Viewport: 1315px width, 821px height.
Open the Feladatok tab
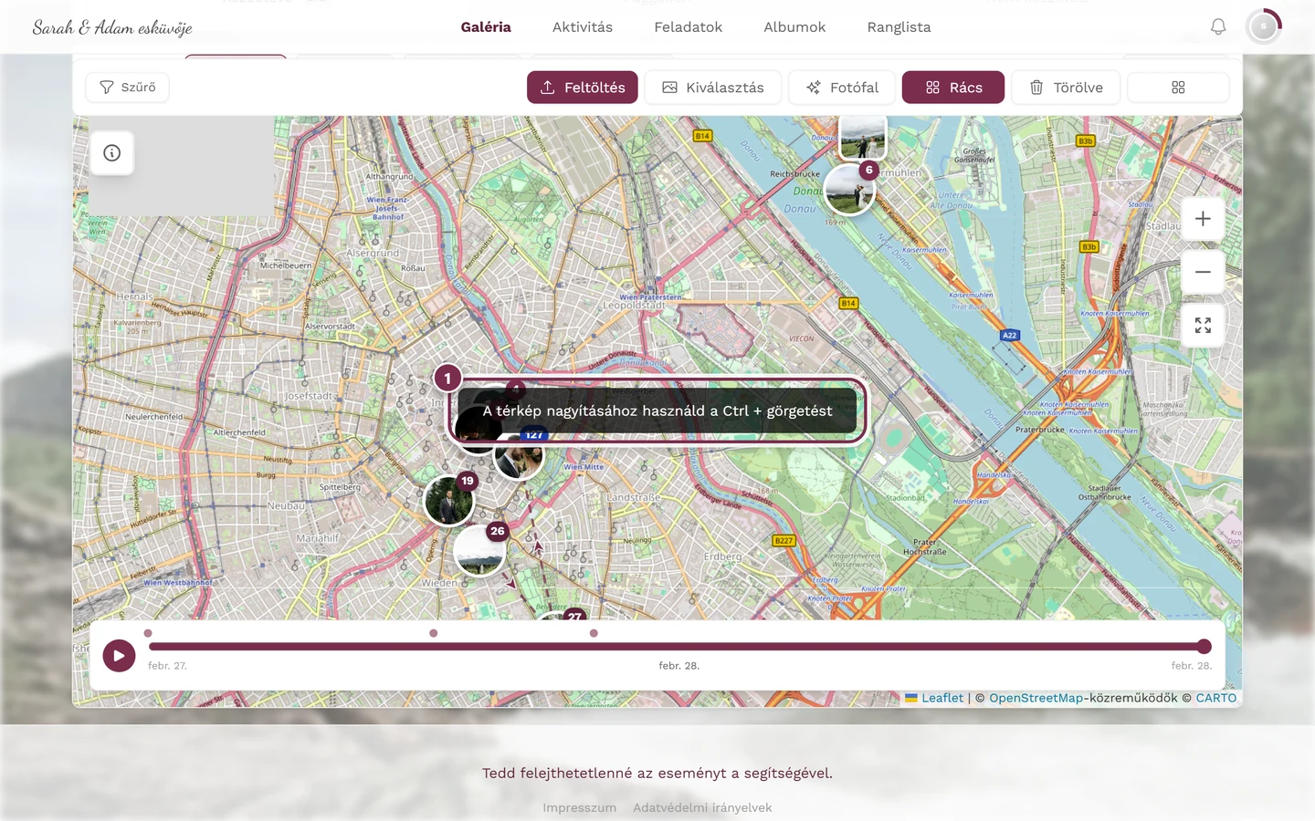pyautogui.click(x=689, y=27)
